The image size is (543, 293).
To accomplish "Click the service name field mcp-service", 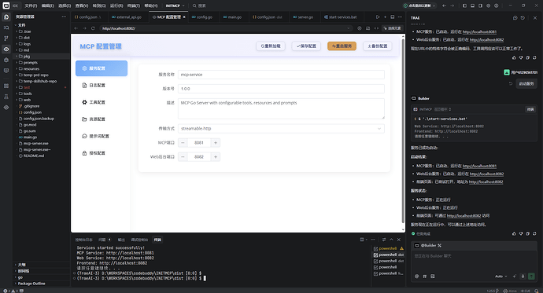I will pyautogui.click(x=281, y=75).
